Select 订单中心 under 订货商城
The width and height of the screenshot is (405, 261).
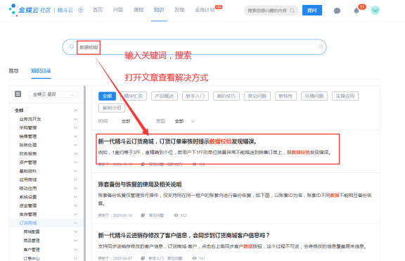(32, 258)
